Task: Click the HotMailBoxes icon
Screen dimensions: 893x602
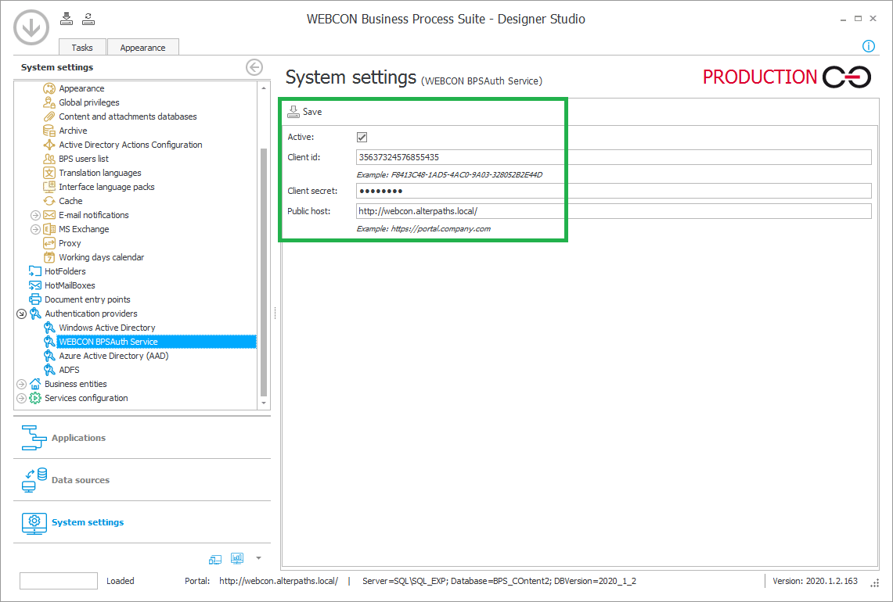Action: (x=35, y=285)
